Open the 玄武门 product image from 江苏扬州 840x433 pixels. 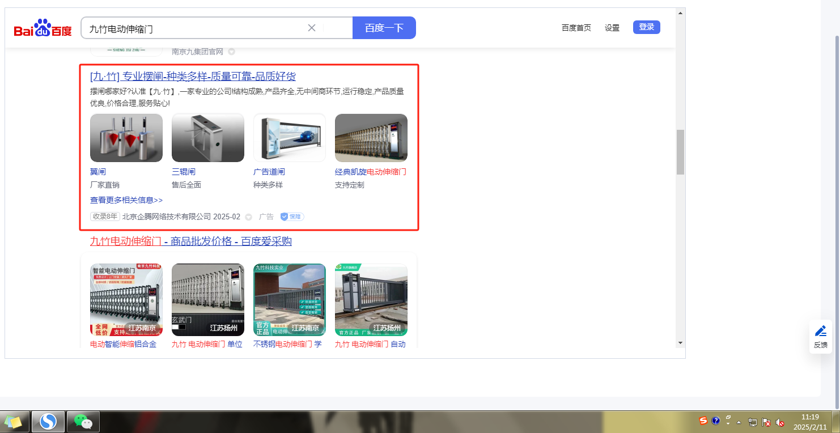point(208,300)
